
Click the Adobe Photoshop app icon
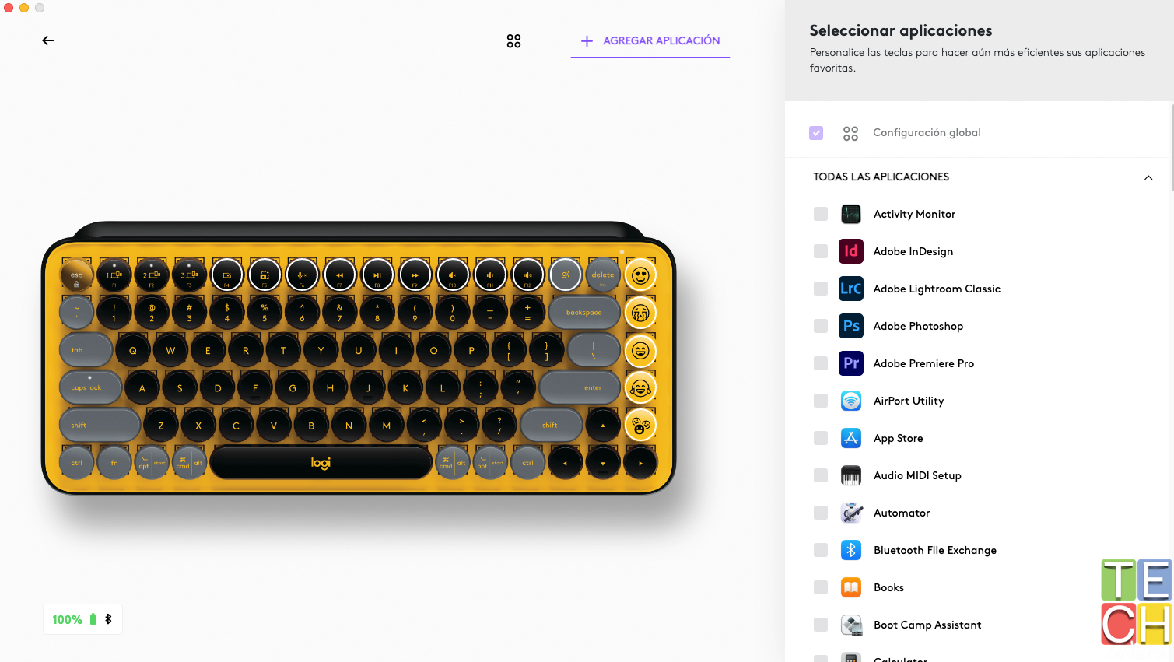[851, 326]
